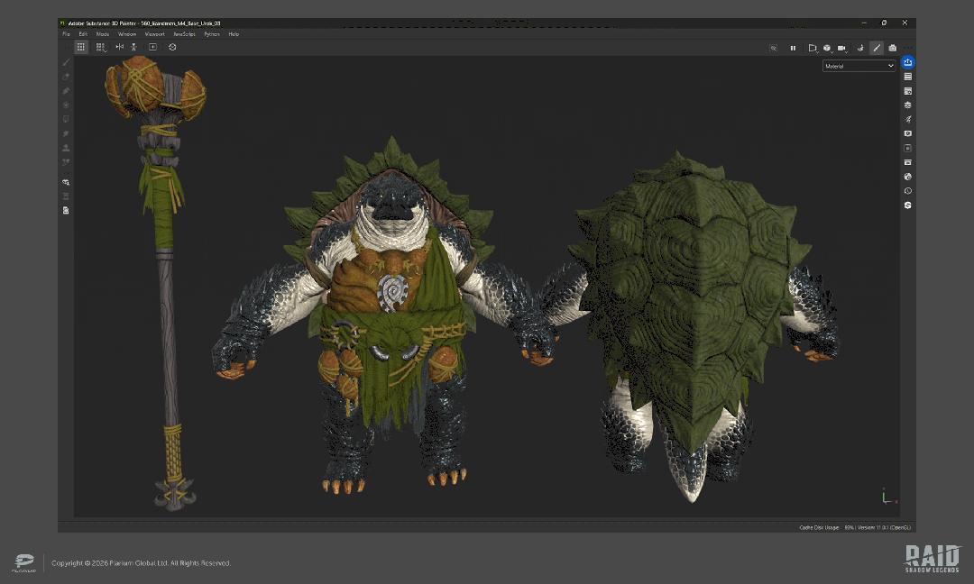Pause the viewport rendering
This screenshot has width=974, height=584.
pos(793,48)
